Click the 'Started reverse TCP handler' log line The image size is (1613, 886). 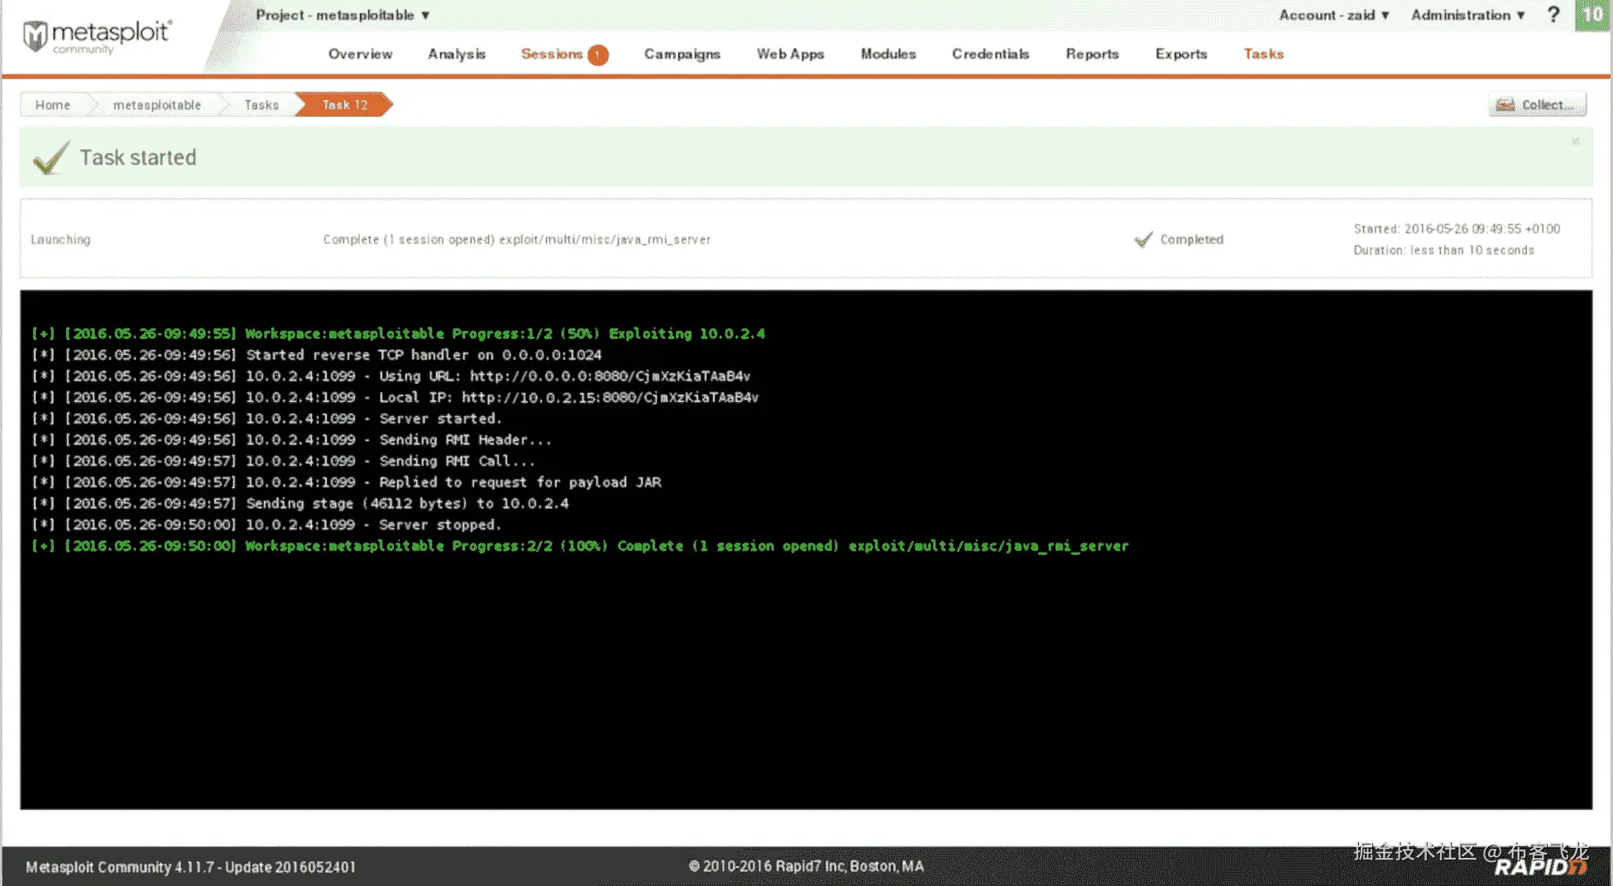pyautogui.click(x=317, y=355)
